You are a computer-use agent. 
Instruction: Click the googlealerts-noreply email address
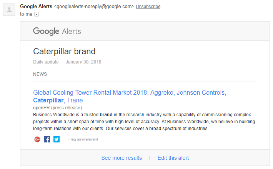[94, 7]
